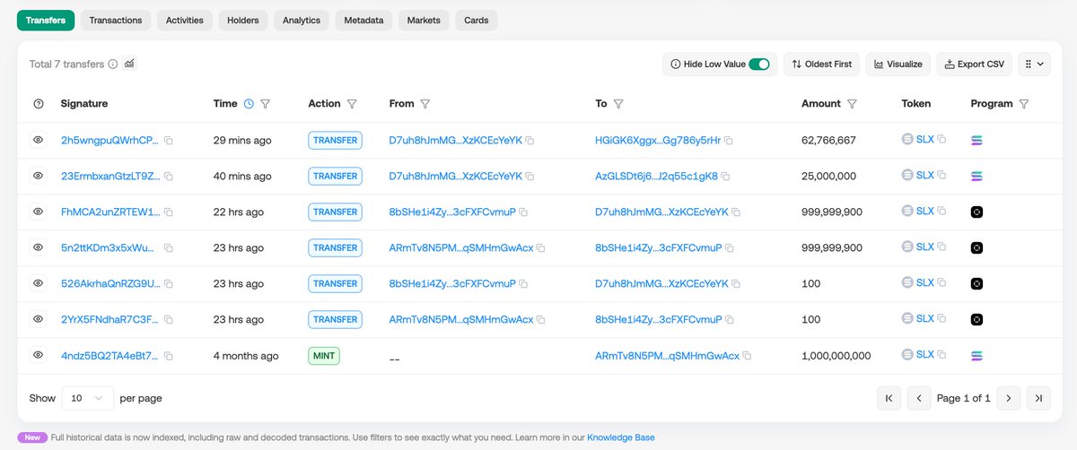Copy SLX token in 1,000,000,000 row

pyautogui.click(x=941, y=355)
